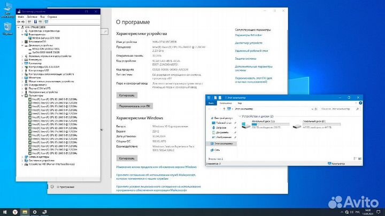Click the Microsoft services agreement link

[x=156, y=177]
